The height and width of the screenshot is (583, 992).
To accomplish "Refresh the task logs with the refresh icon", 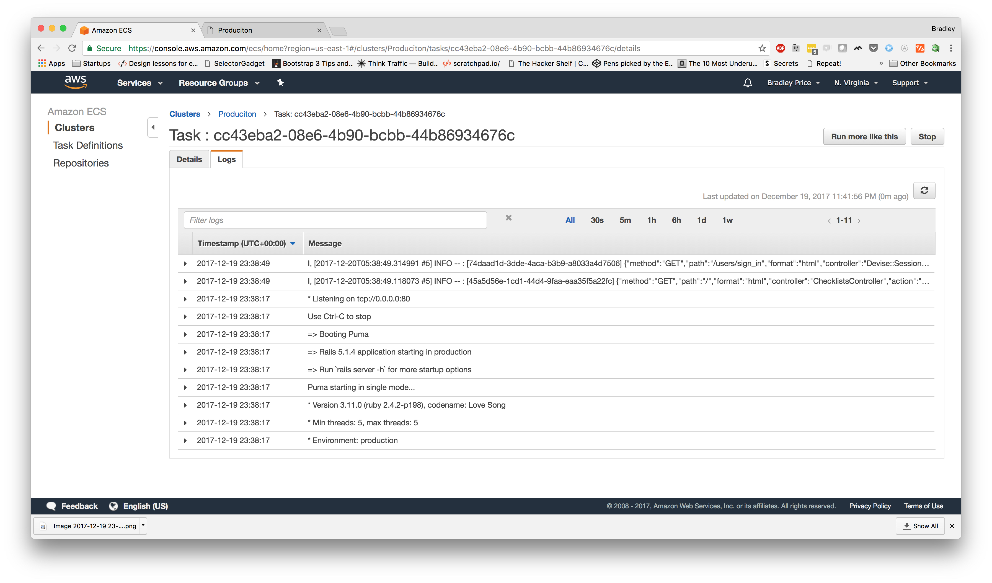I will pos(924,191).
